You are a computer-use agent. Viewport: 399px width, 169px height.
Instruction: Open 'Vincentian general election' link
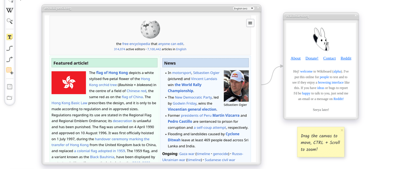[192, 109]
